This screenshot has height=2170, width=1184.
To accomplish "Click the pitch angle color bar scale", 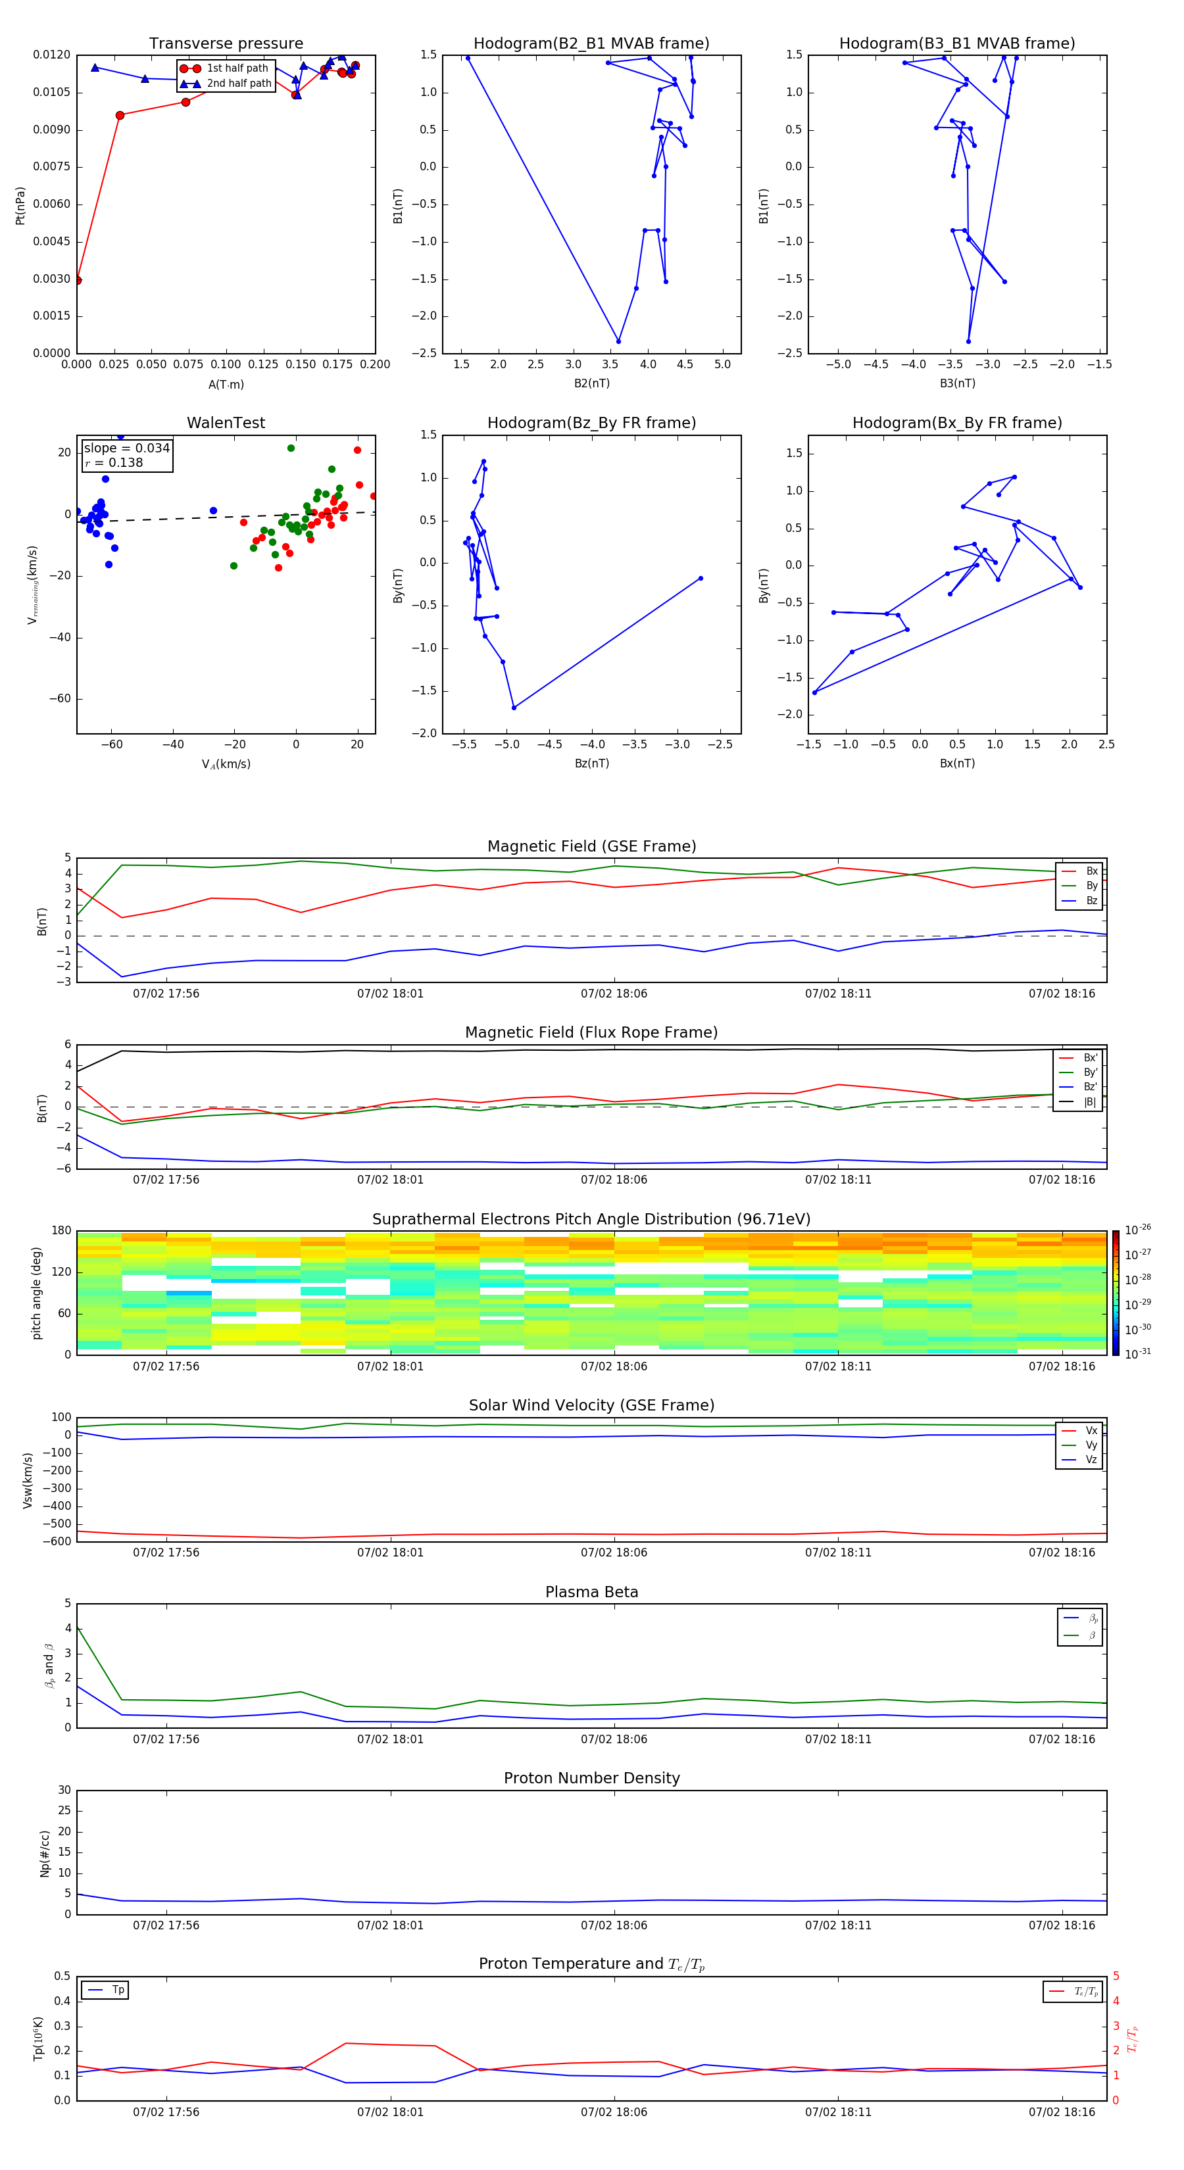I will point(1116,1292).
